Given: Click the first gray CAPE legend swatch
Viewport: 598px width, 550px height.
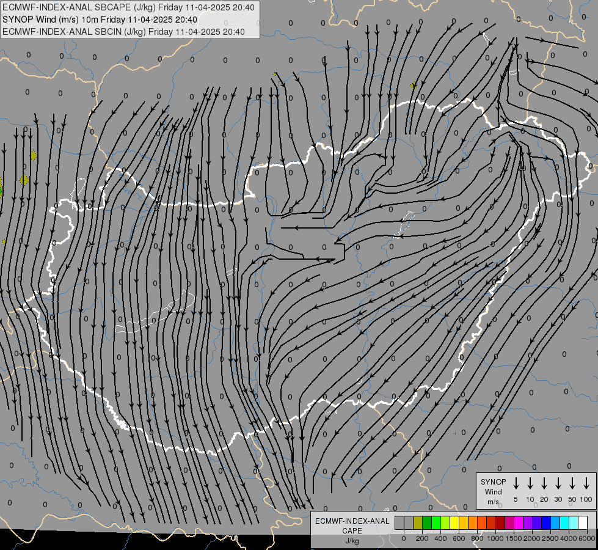Looking at the screenshot, I should (399, 522).
